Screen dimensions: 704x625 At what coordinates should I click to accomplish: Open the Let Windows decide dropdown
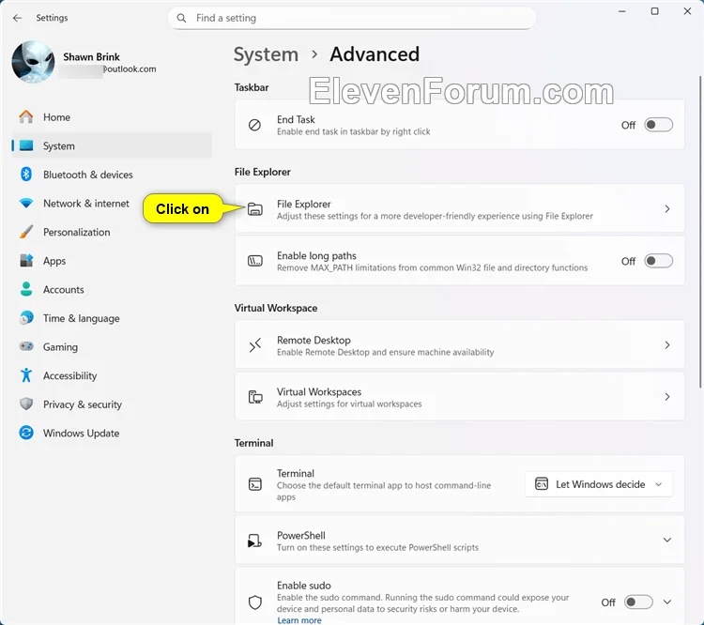pyautogui.click(x=599, y=484)
